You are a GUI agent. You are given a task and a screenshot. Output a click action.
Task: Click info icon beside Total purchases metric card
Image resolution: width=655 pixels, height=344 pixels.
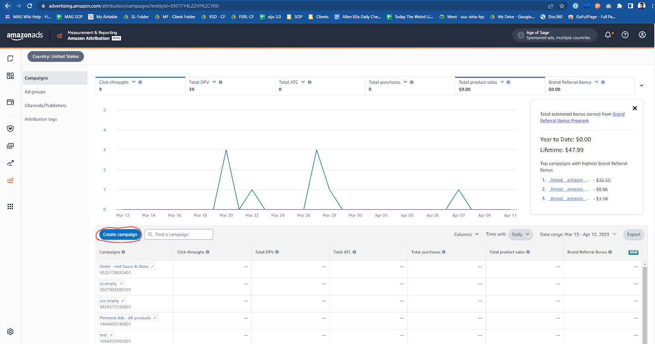click(412, 82)
